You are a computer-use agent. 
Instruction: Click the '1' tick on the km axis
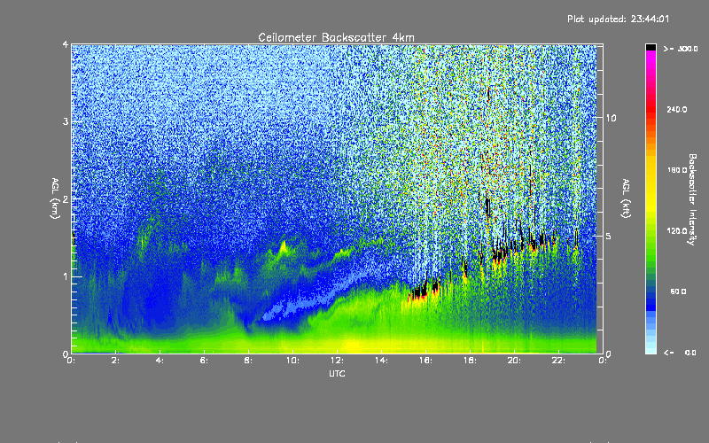[66, 276]
